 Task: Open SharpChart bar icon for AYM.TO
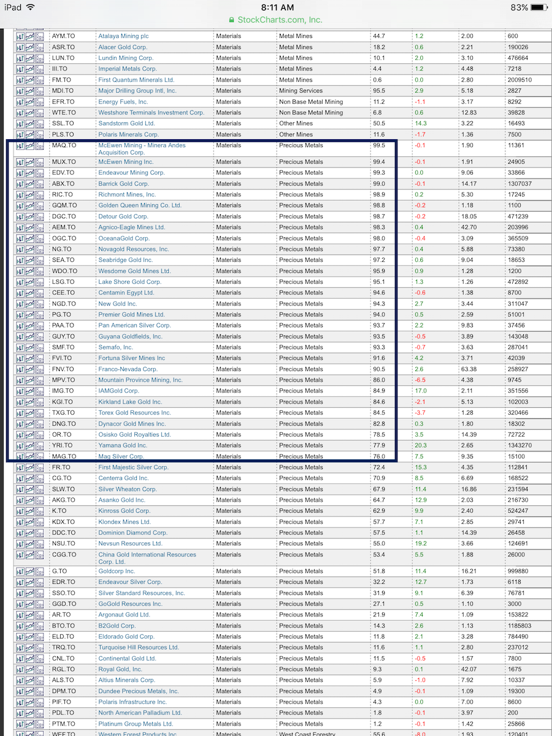[x=20, y=36]
